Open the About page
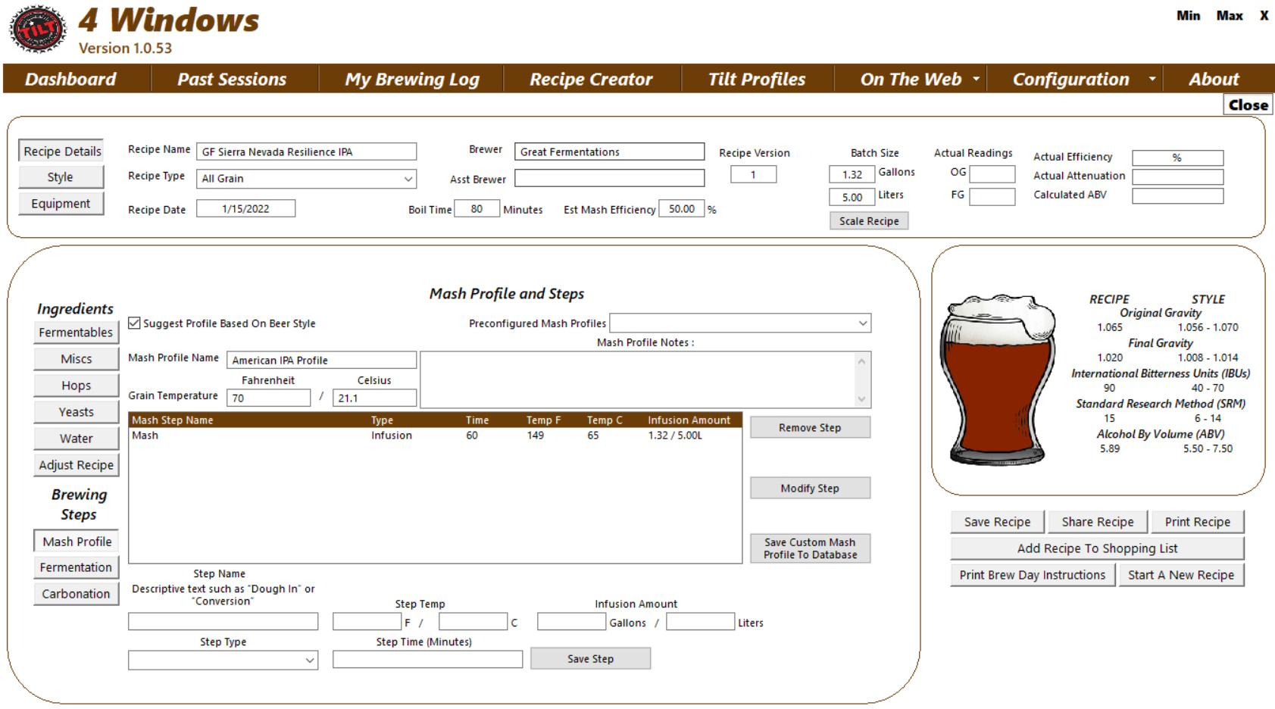The height and width of the screenshot is (709, 1275). click(x=1214, y=79)
